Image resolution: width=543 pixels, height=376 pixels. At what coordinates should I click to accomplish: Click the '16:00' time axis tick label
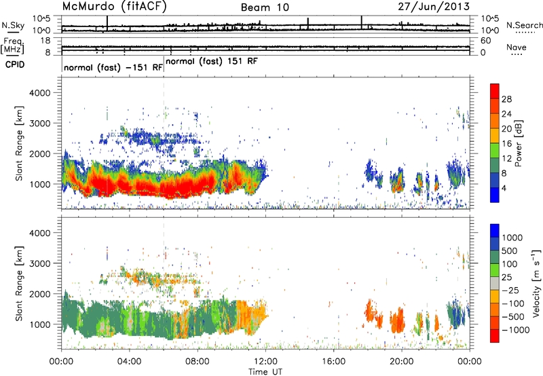click(x=333, y=362)
